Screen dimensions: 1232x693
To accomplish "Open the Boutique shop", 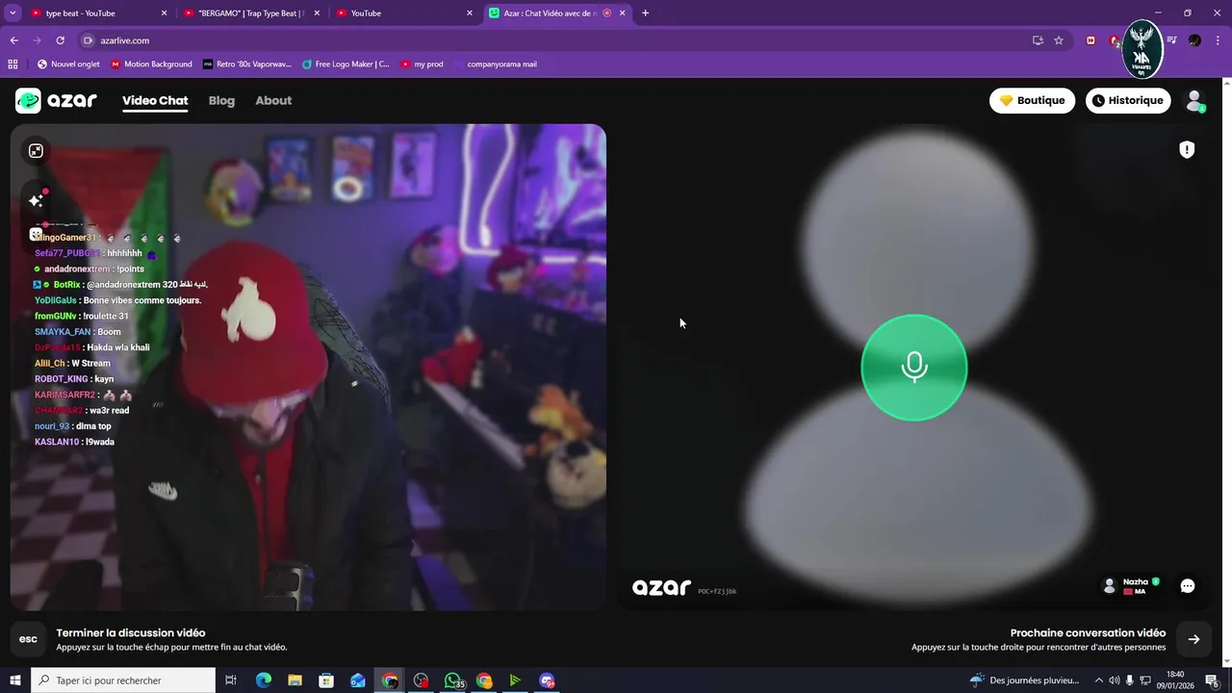I will tap(1032, 100).
